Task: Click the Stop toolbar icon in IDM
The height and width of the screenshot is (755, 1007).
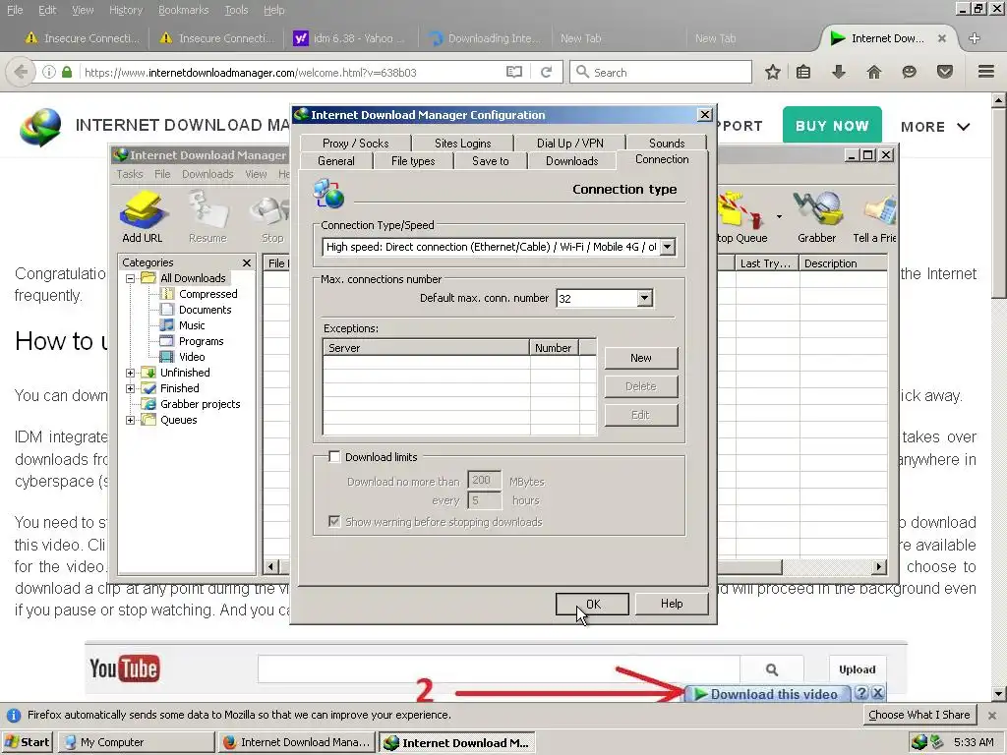Action: tap(271, 217)
